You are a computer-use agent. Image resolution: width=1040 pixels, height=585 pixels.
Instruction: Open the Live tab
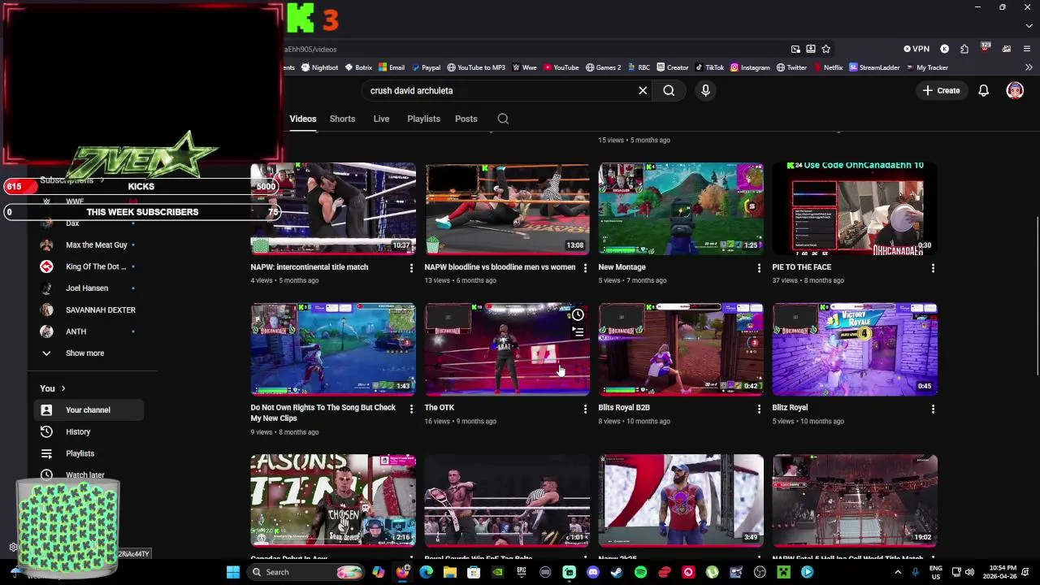pyautogui.click(x=381, y=119)
